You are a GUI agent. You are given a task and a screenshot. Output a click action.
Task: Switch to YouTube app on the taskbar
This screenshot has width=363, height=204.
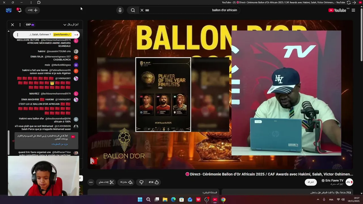[215, 199]
